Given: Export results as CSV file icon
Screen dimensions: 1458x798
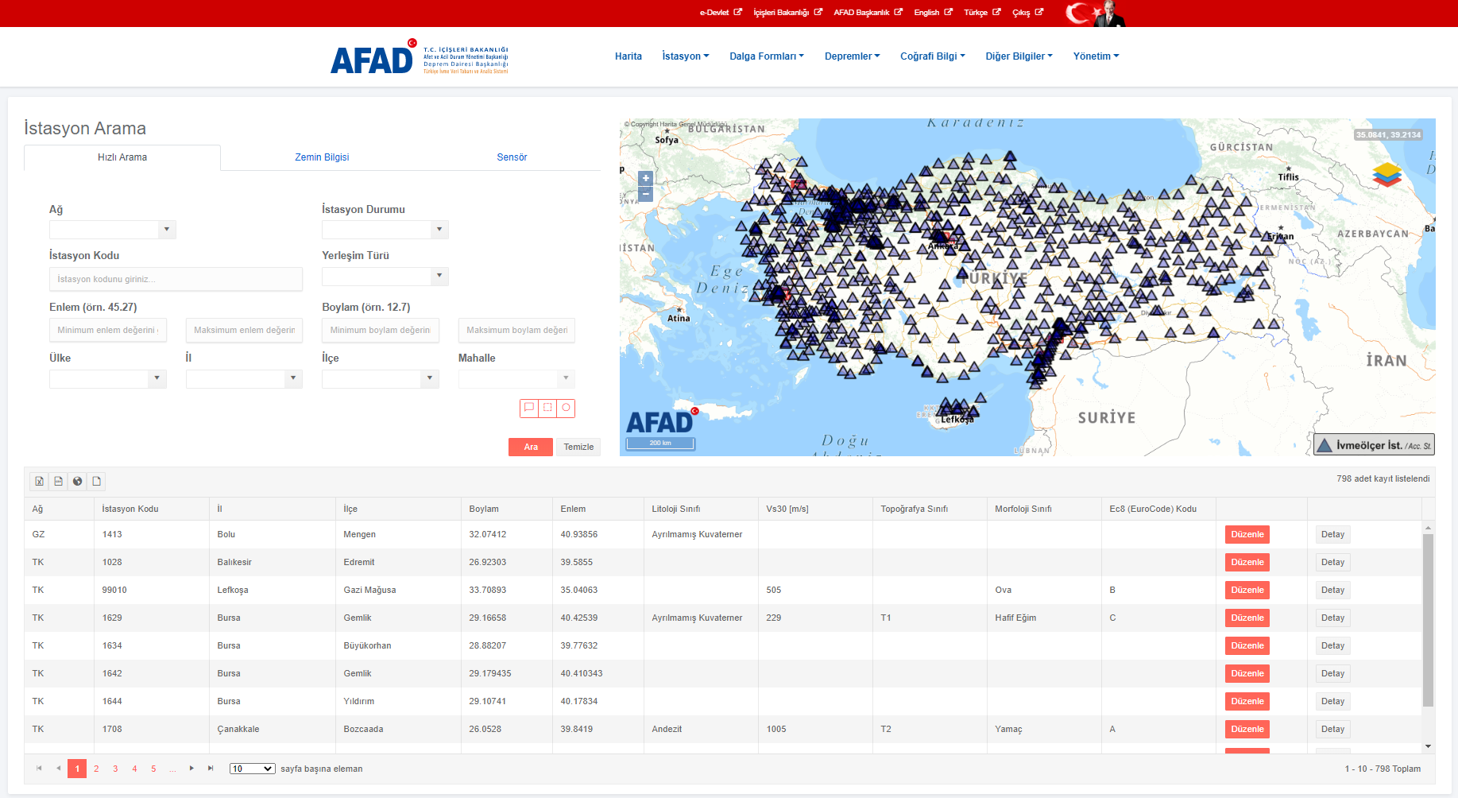Looking at the screenshot, I should [x=58, y=481].
